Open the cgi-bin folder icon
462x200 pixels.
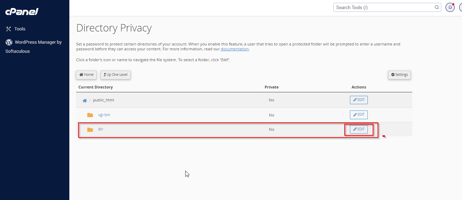(x=90, y=115)
